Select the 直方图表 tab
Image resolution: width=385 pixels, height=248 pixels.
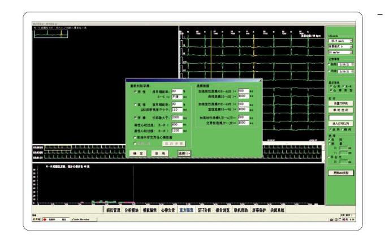[187, 210]
